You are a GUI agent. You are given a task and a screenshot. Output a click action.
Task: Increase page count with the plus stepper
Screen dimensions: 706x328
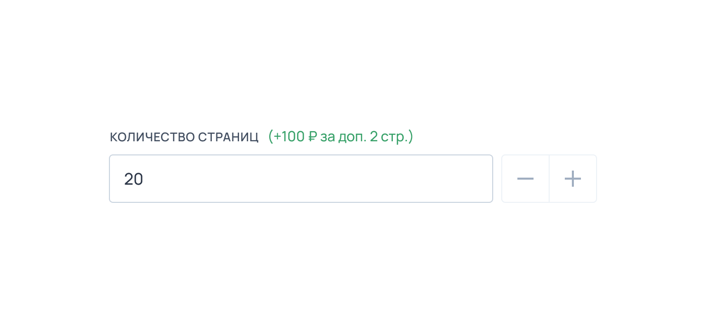tap(573, 179)
